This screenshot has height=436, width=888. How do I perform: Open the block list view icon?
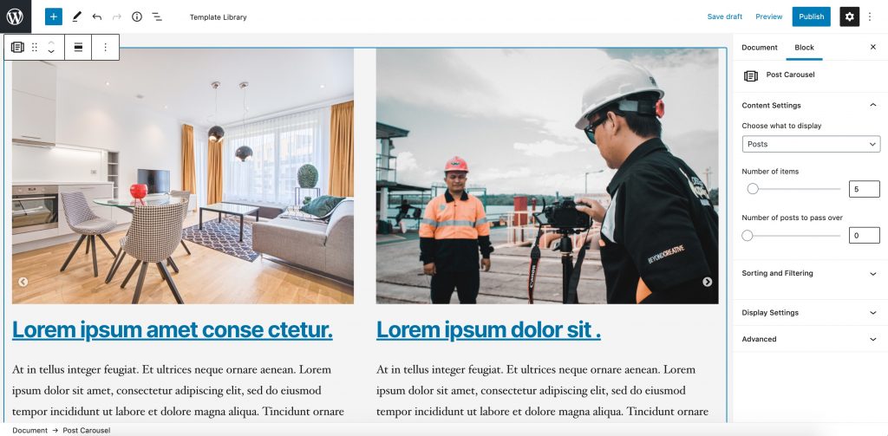pos(157,17)
